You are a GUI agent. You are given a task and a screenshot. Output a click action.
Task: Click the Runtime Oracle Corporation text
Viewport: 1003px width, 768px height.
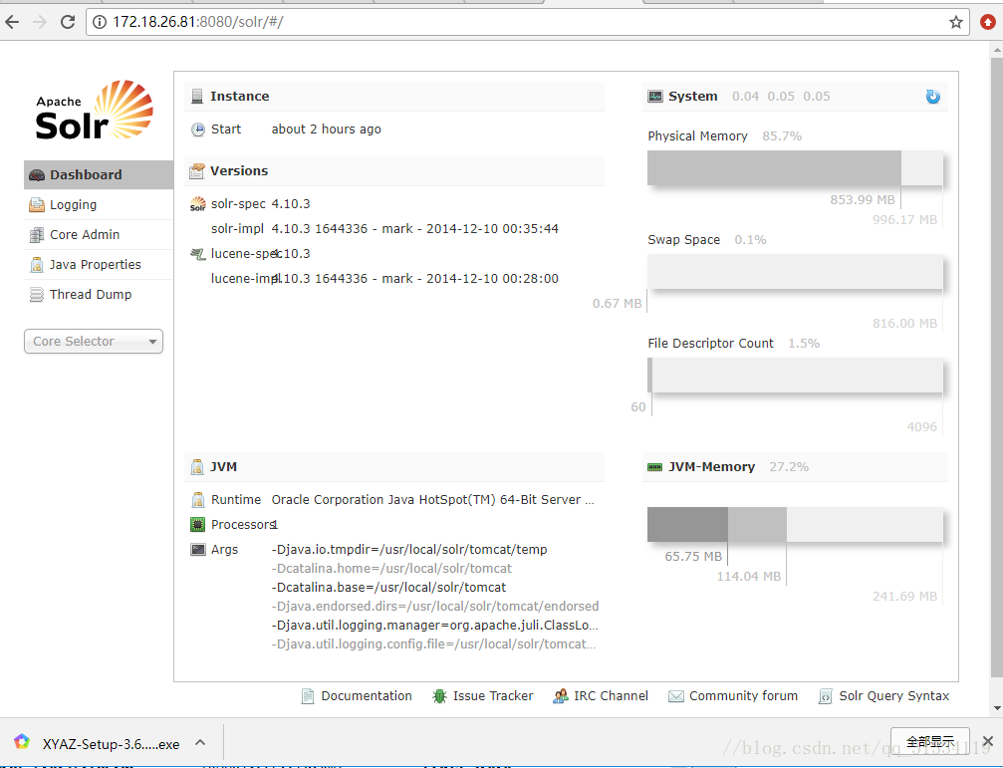tap(433, 500)
